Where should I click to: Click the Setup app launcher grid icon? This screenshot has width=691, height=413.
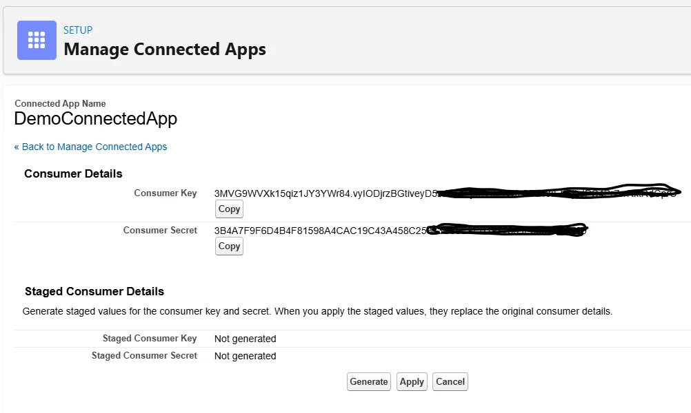(37, 40)
